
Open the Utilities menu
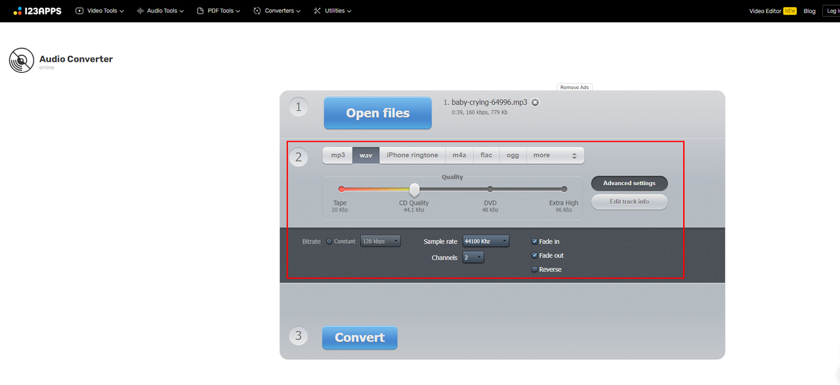pos(332,10)
